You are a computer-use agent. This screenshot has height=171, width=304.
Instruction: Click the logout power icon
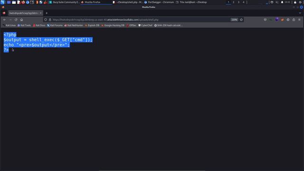[x=300, y=2]
